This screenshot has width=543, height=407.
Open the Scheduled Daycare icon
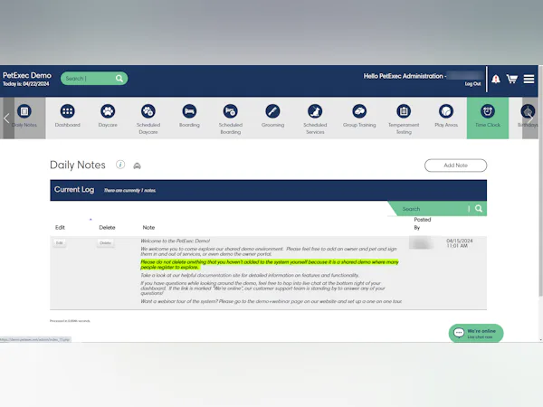click(148, 111)
